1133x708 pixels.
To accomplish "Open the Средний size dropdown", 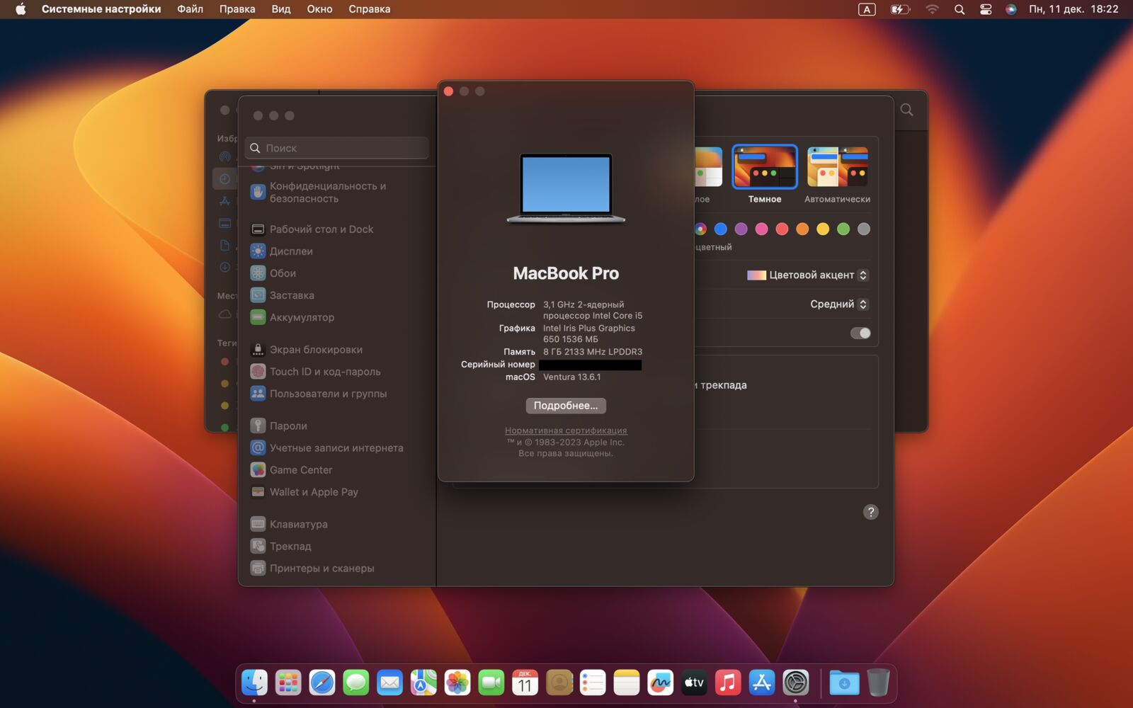I will pos(861,304).
